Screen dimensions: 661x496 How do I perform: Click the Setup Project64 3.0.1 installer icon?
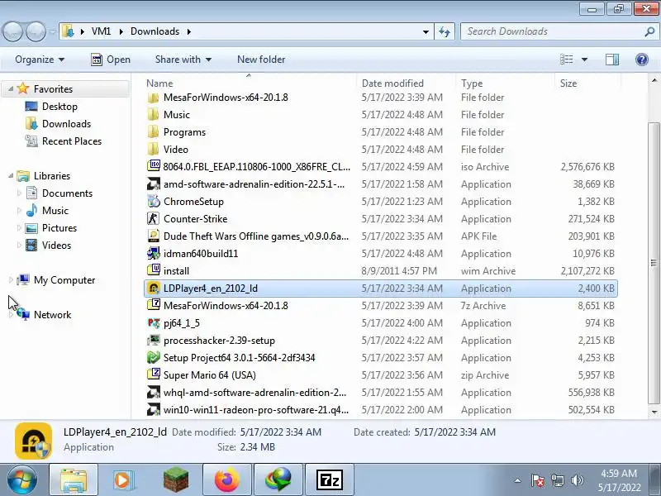pyautogui.click(x=154, y=358)
